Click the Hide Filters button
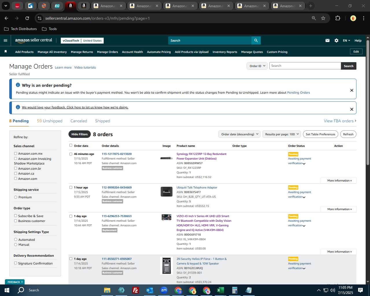 79,134
